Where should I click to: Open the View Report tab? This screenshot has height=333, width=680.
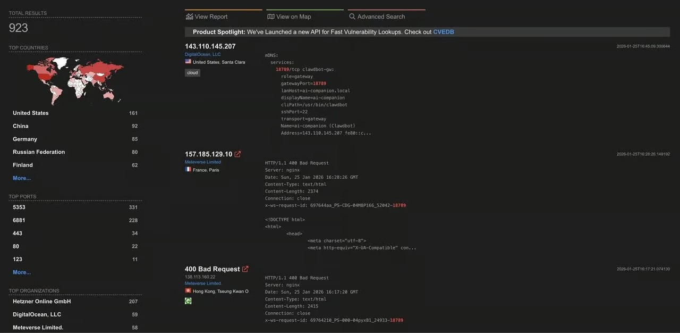(x=211, y=16)
